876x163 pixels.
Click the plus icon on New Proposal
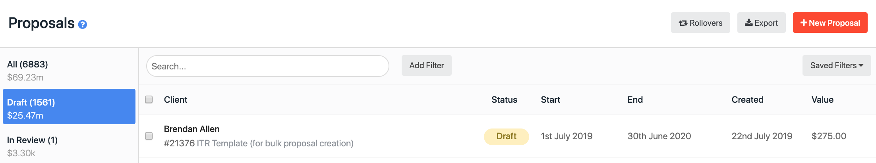pos(804,23)
